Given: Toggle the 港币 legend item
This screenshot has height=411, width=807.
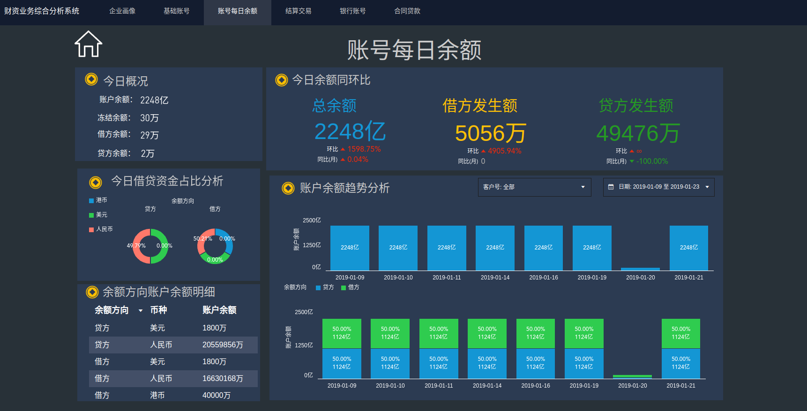Looking at the screenshot, I should coord(98,200).
